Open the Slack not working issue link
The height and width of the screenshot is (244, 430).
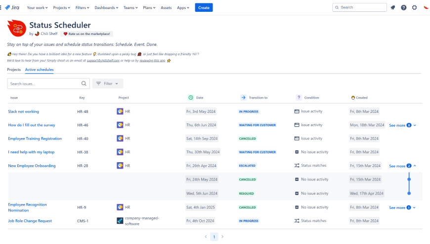point(23,111)
